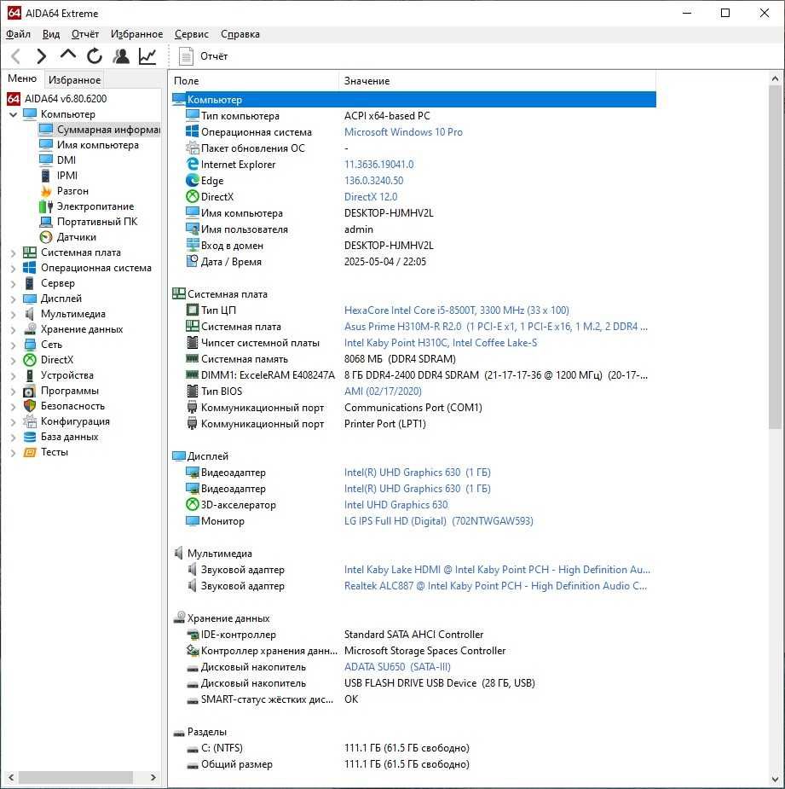Viewport: 785px width, 789px height.
Task: Switch to the Избранное sidebar tab
Action: click(x=74, y=80)
